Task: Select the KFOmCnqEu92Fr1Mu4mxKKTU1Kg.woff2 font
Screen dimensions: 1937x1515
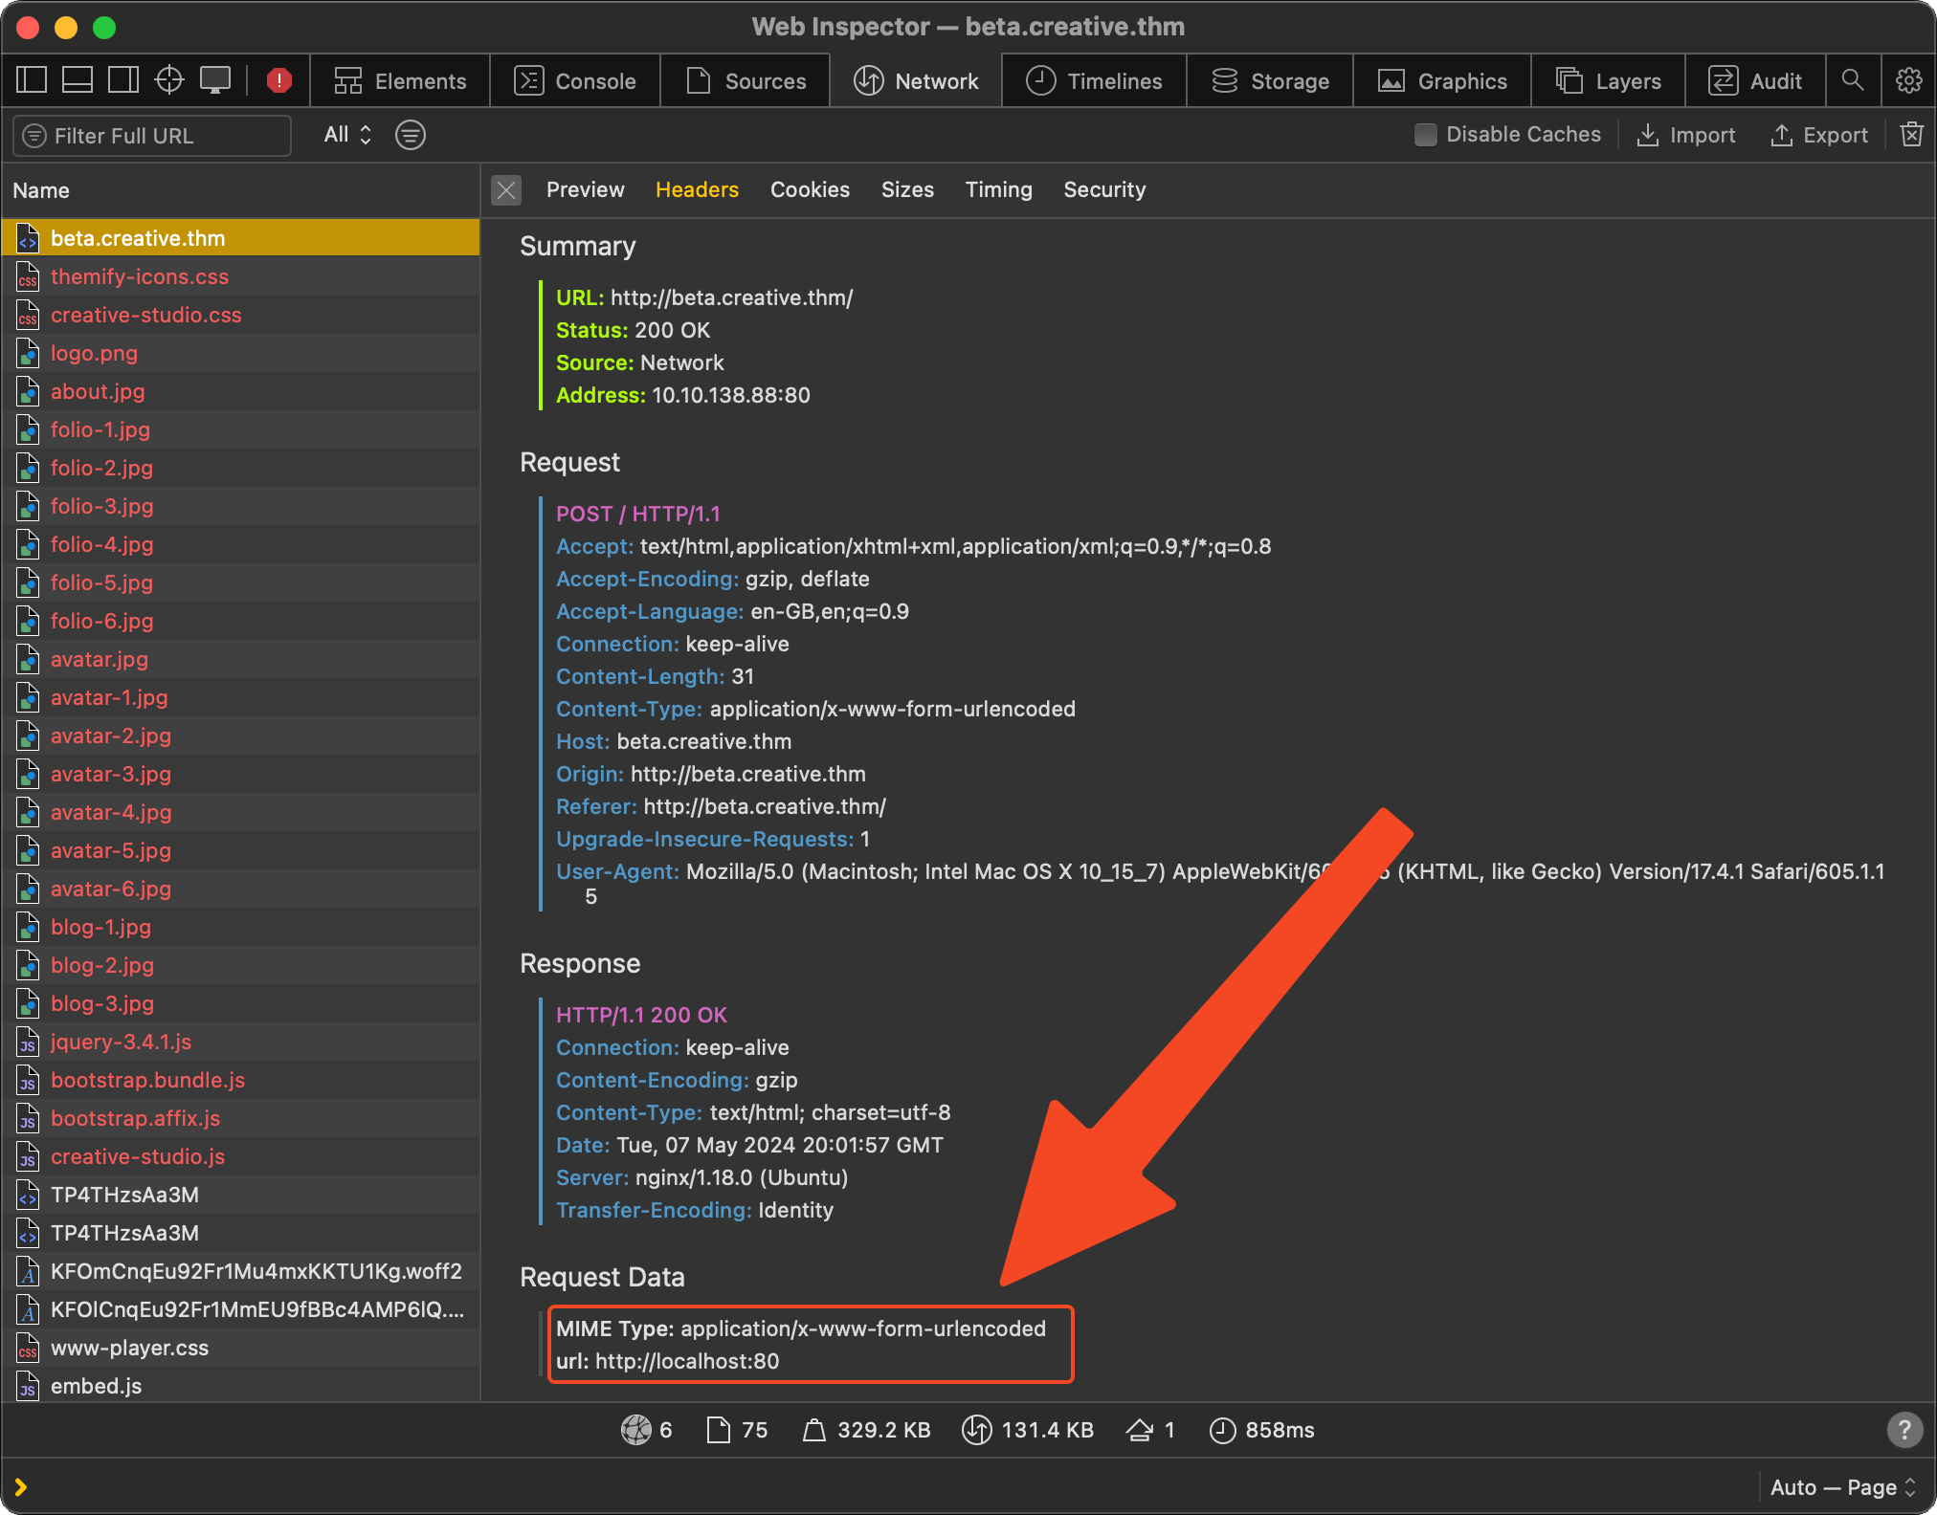Action: (240, 1271)
